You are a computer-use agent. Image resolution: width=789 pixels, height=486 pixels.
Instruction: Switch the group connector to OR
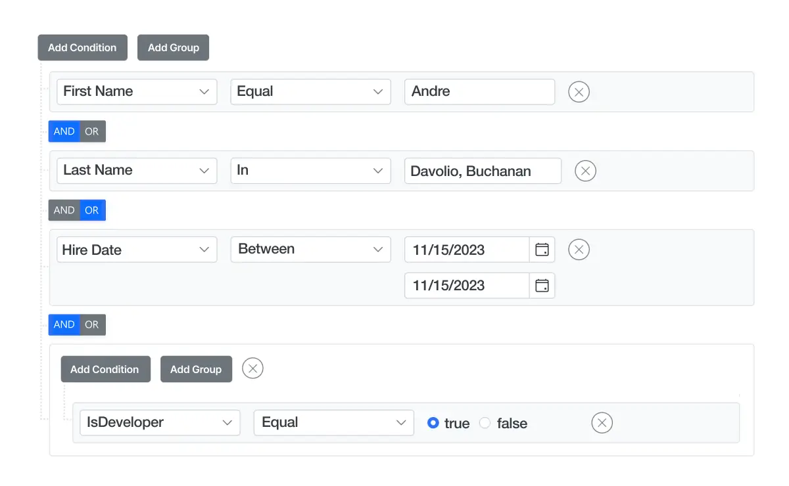click(93, 324)
